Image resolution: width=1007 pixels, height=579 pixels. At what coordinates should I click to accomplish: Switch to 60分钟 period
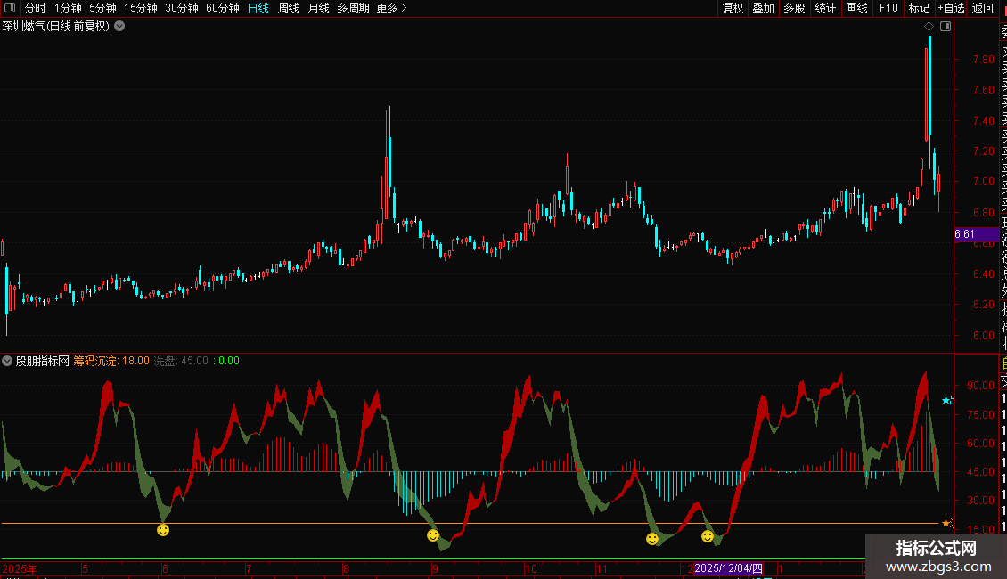tap(223, 8)
